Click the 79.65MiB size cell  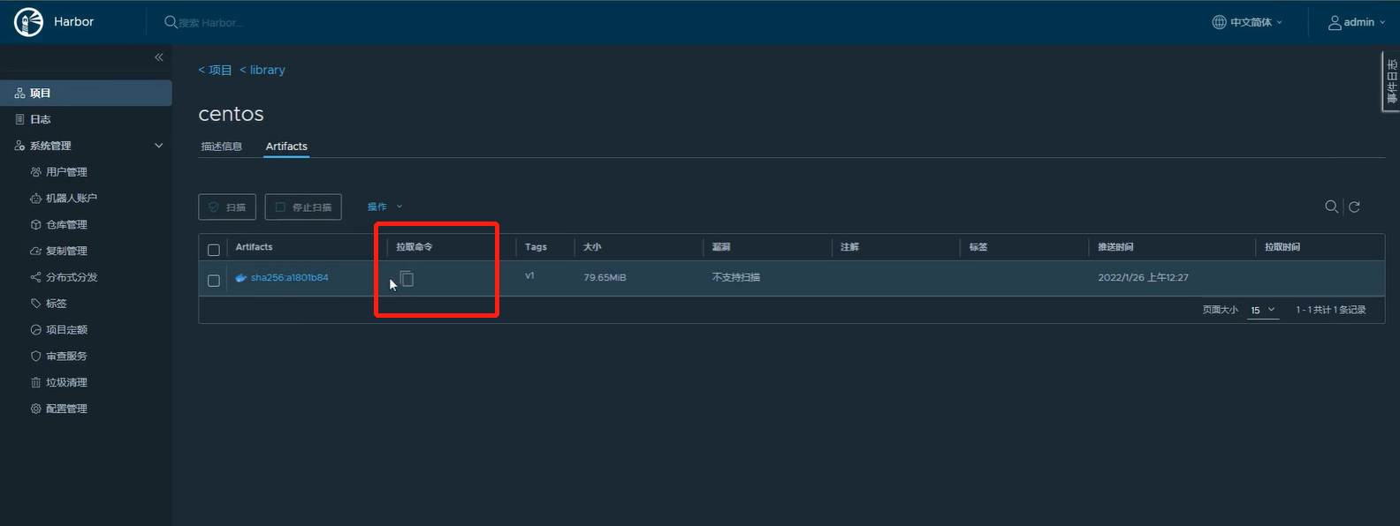coord(605,277)
